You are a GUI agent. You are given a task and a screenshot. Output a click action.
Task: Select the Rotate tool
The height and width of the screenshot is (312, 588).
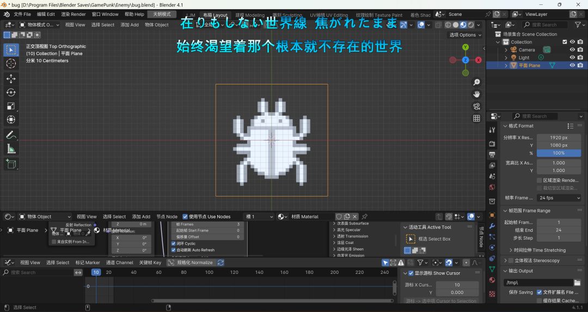click(11, 92)
